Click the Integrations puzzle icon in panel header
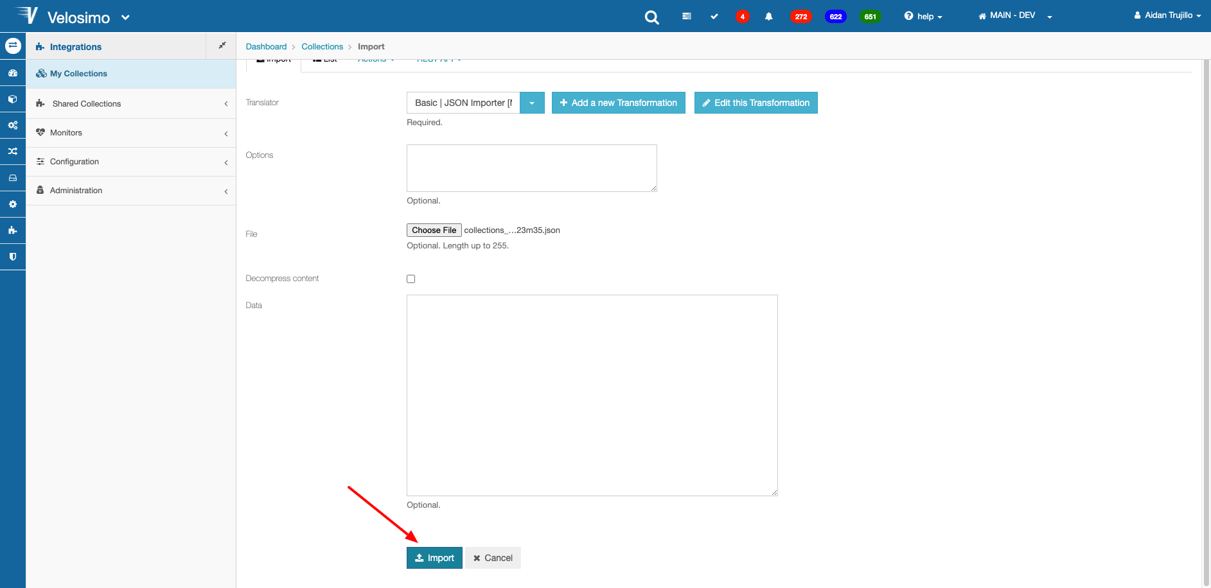 40,47
